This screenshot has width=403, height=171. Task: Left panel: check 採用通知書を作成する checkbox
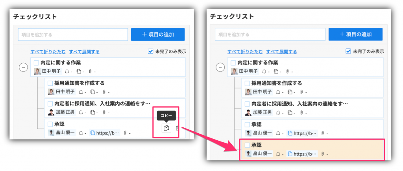pos(50,83)
